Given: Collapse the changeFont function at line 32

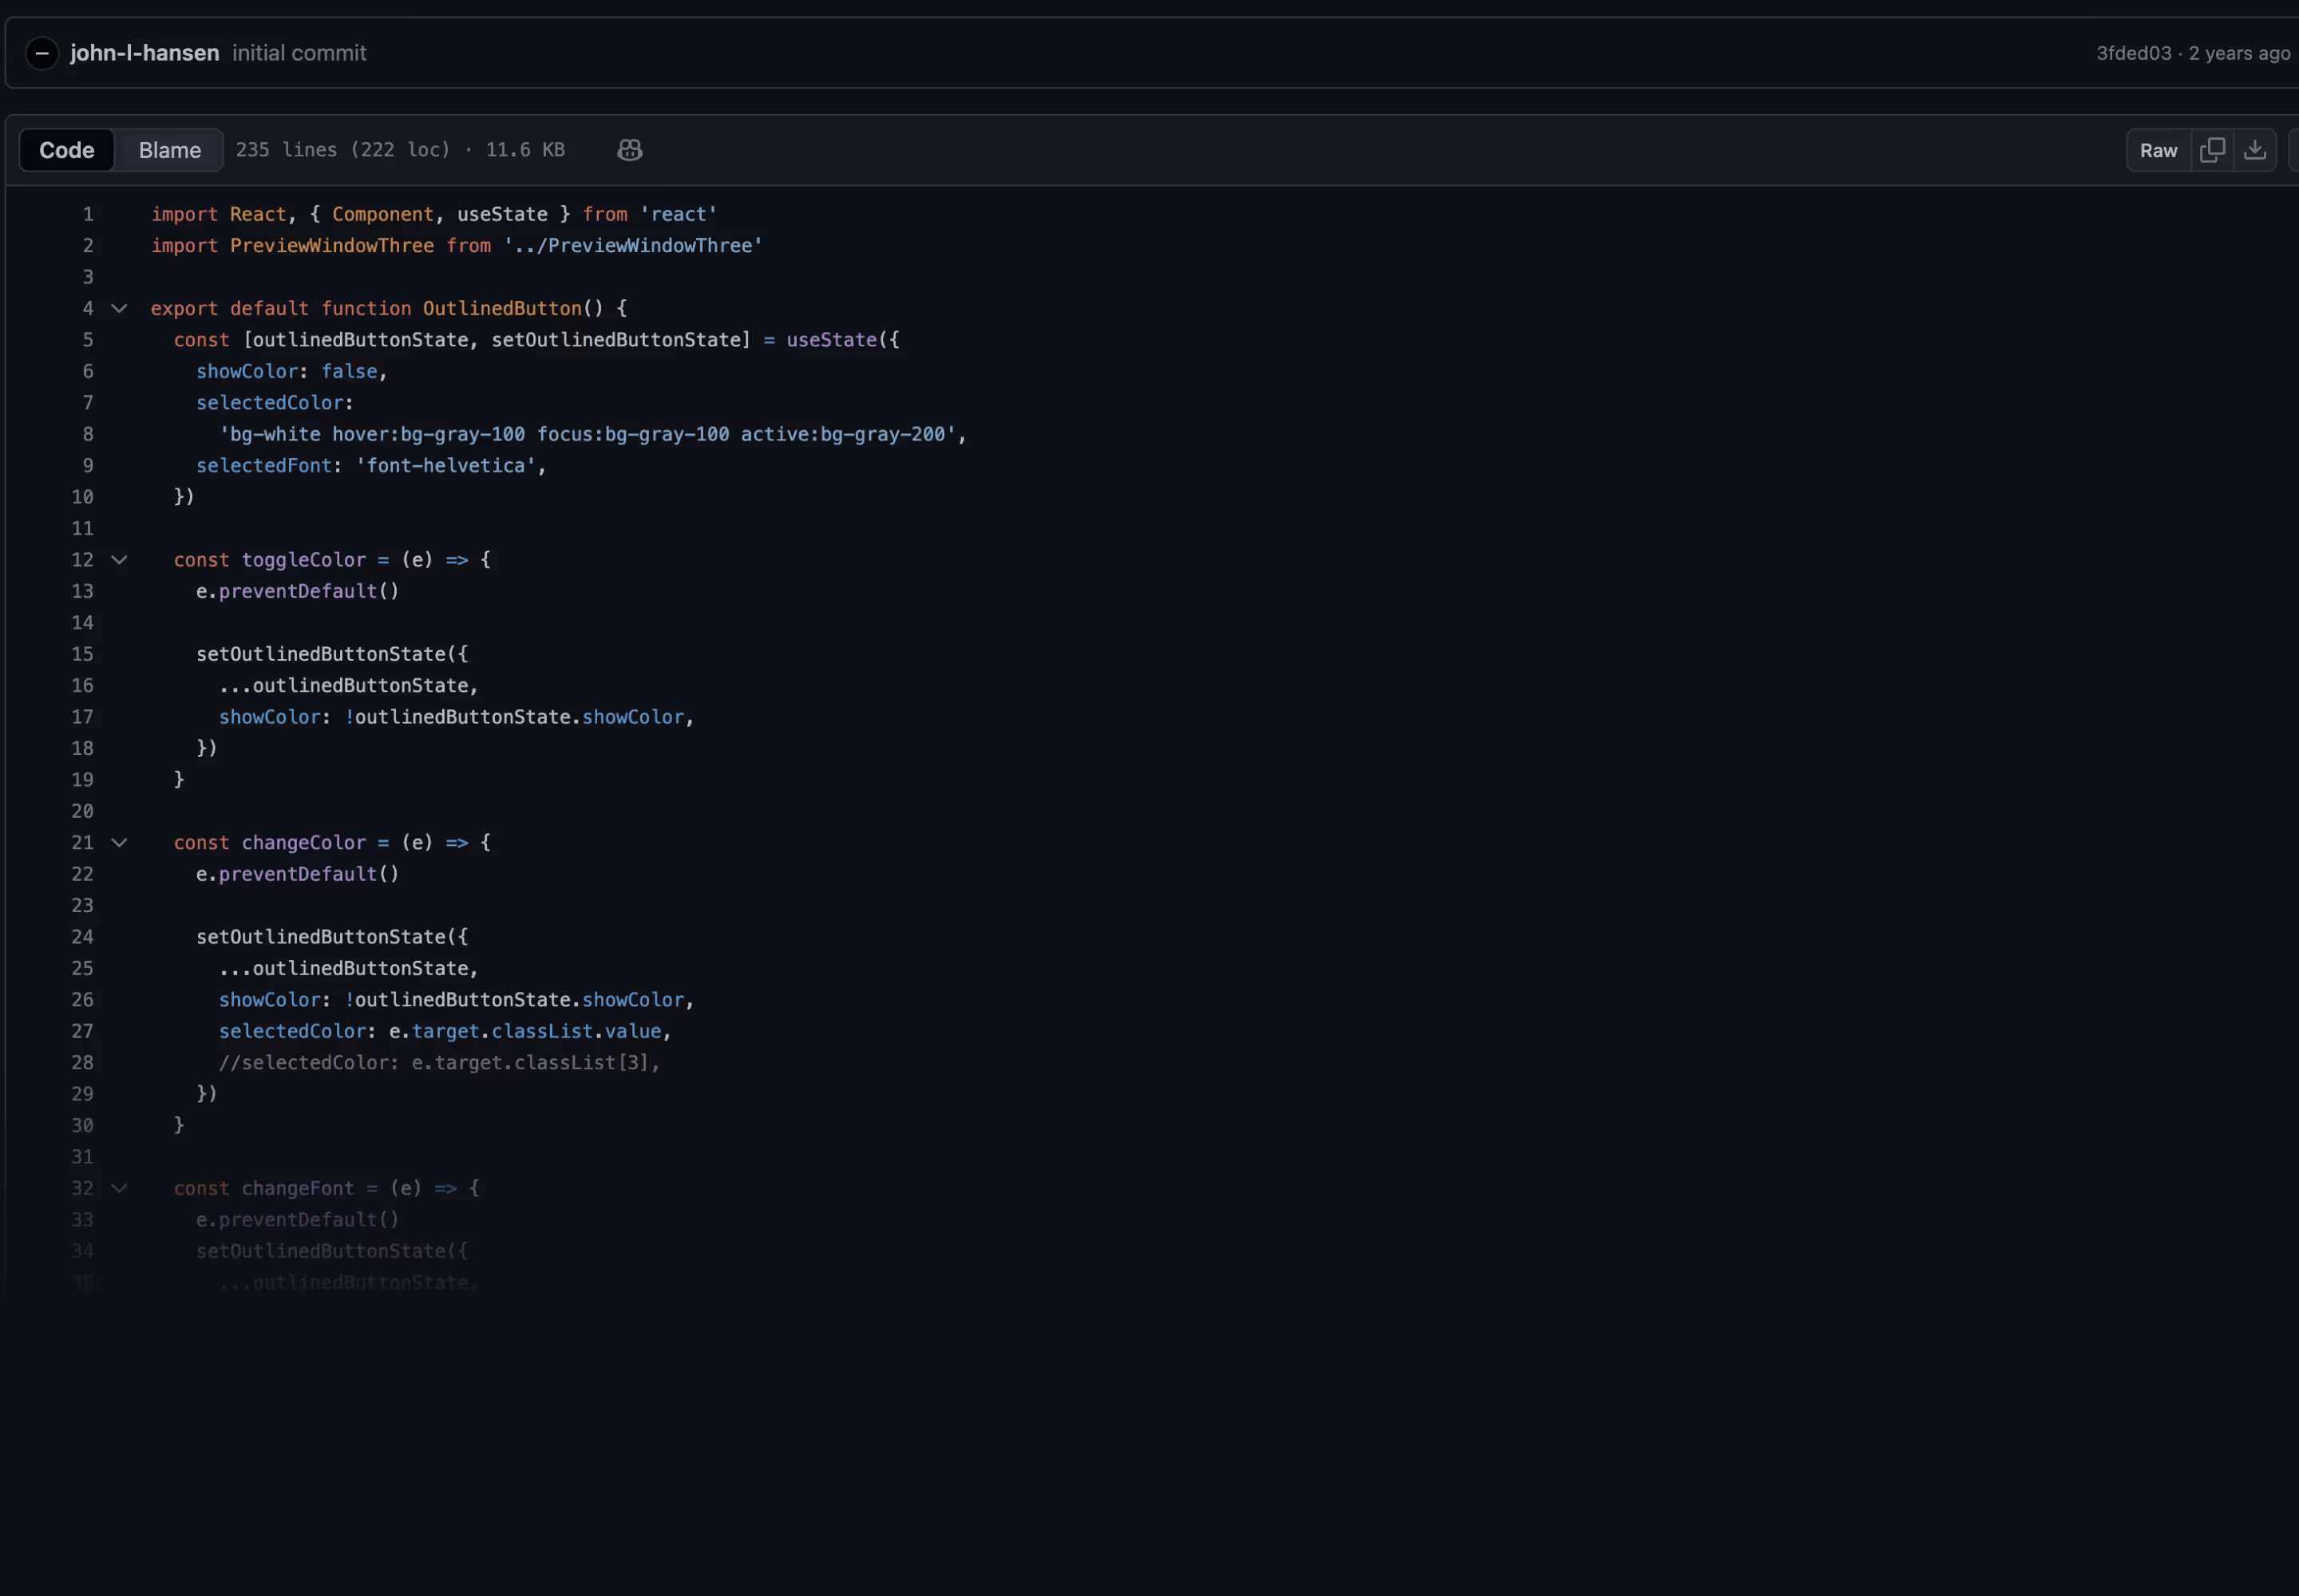Looking at the screenshot, I should (119, 1188).
